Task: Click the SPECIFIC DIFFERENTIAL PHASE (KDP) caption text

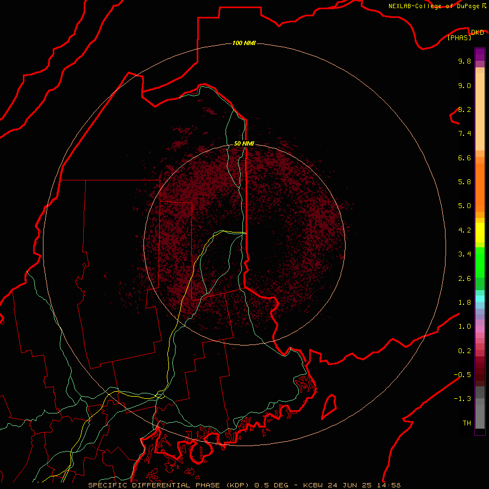Action: tap(170, 485)
